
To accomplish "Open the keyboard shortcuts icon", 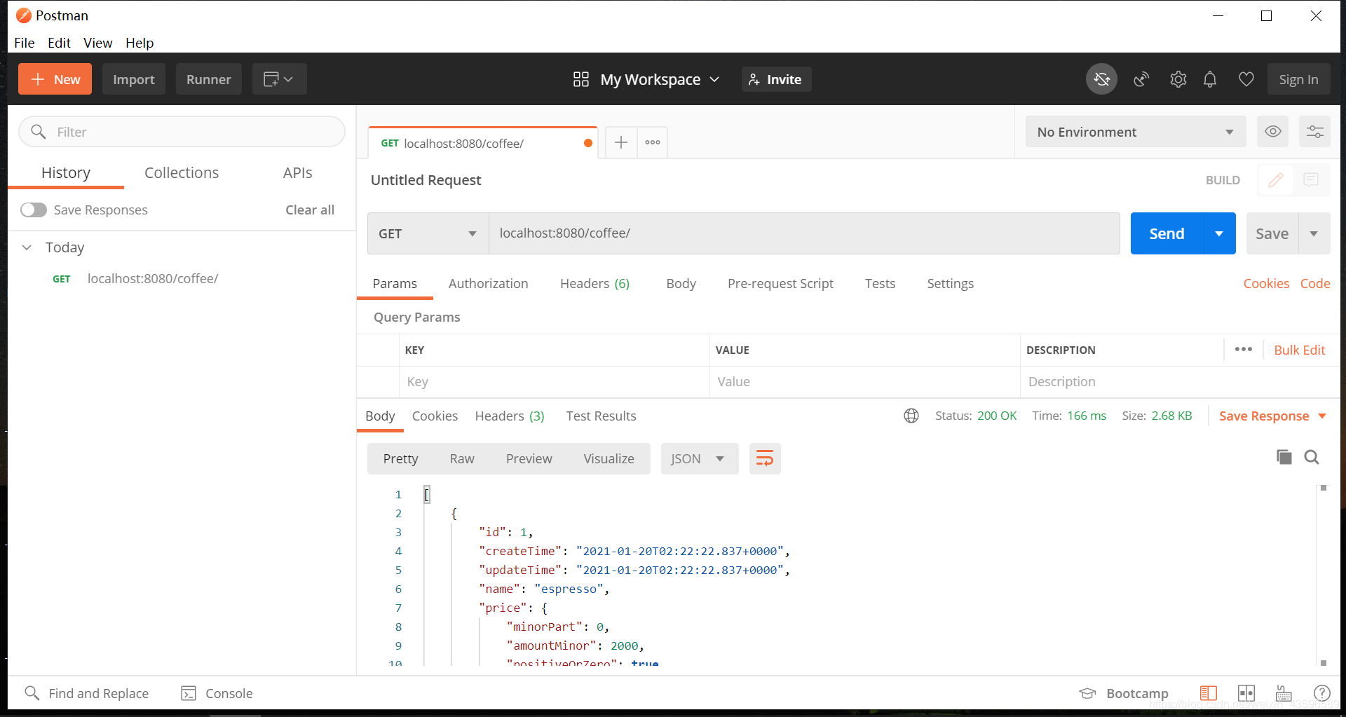I will [x=1284, y=693].
